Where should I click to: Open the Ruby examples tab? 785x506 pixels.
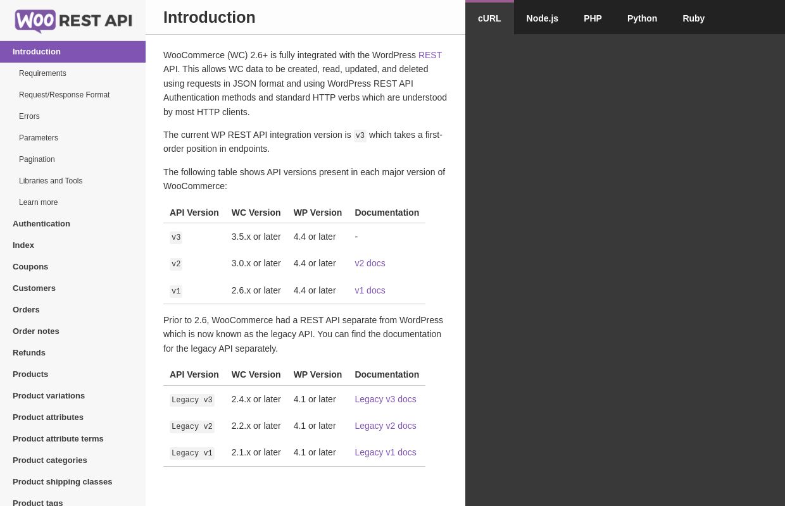click(693, 18)
